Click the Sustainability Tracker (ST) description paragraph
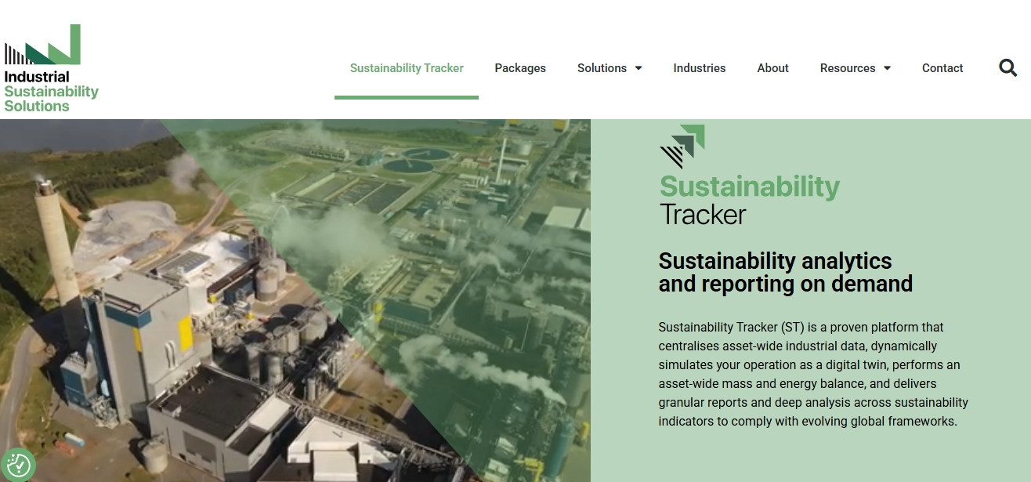Image resolution: width=1031 pixels, height=482 pixels. click(x=813, y=374)
